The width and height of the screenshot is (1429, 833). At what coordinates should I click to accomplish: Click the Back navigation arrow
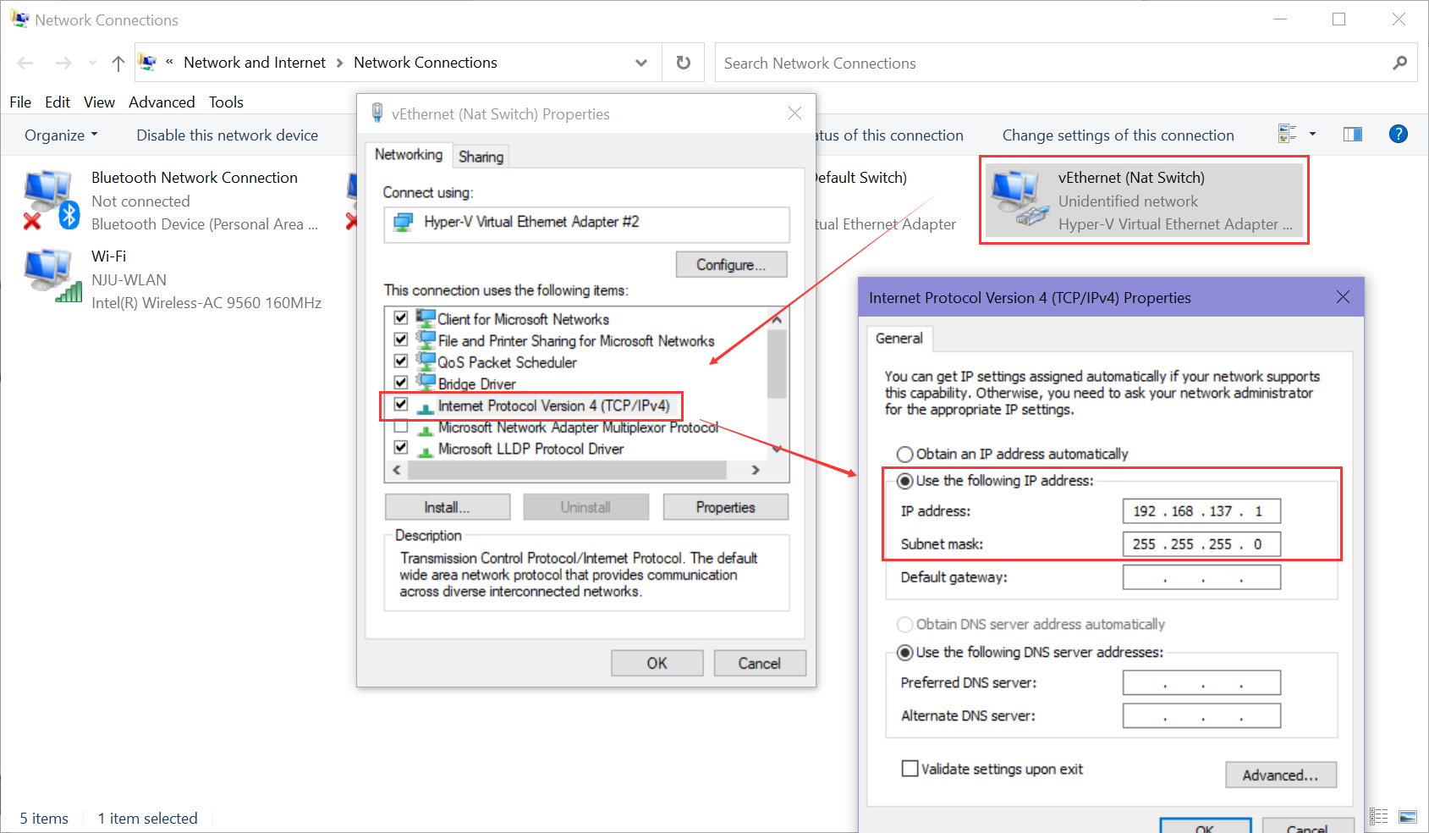[x=25, y=63]
